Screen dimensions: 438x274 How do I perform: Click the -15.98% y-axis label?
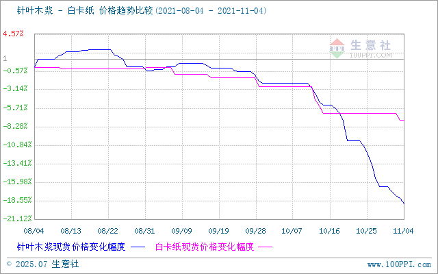click(x=17, y=182)
